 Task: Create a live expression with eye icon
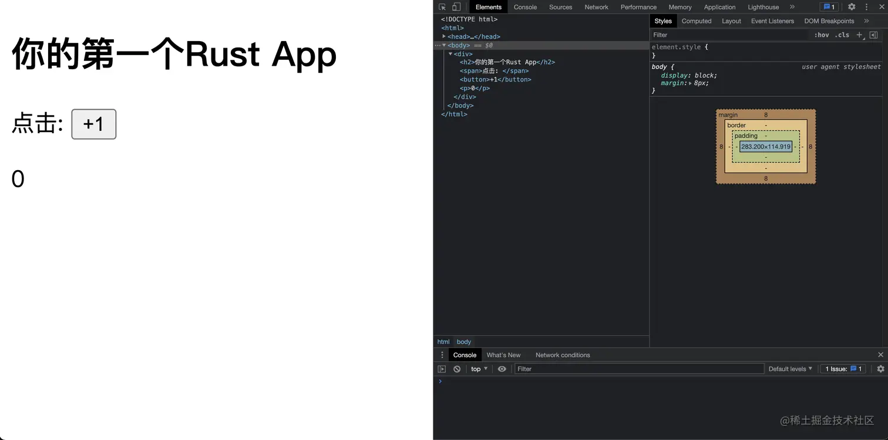point(502,369)
